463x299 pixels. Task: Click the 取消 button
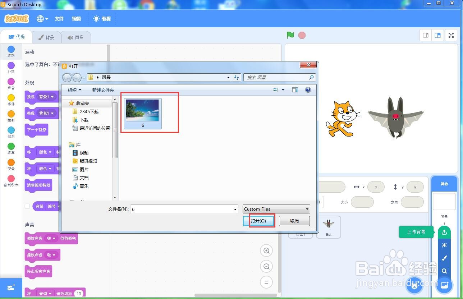[x=294, y=221]
